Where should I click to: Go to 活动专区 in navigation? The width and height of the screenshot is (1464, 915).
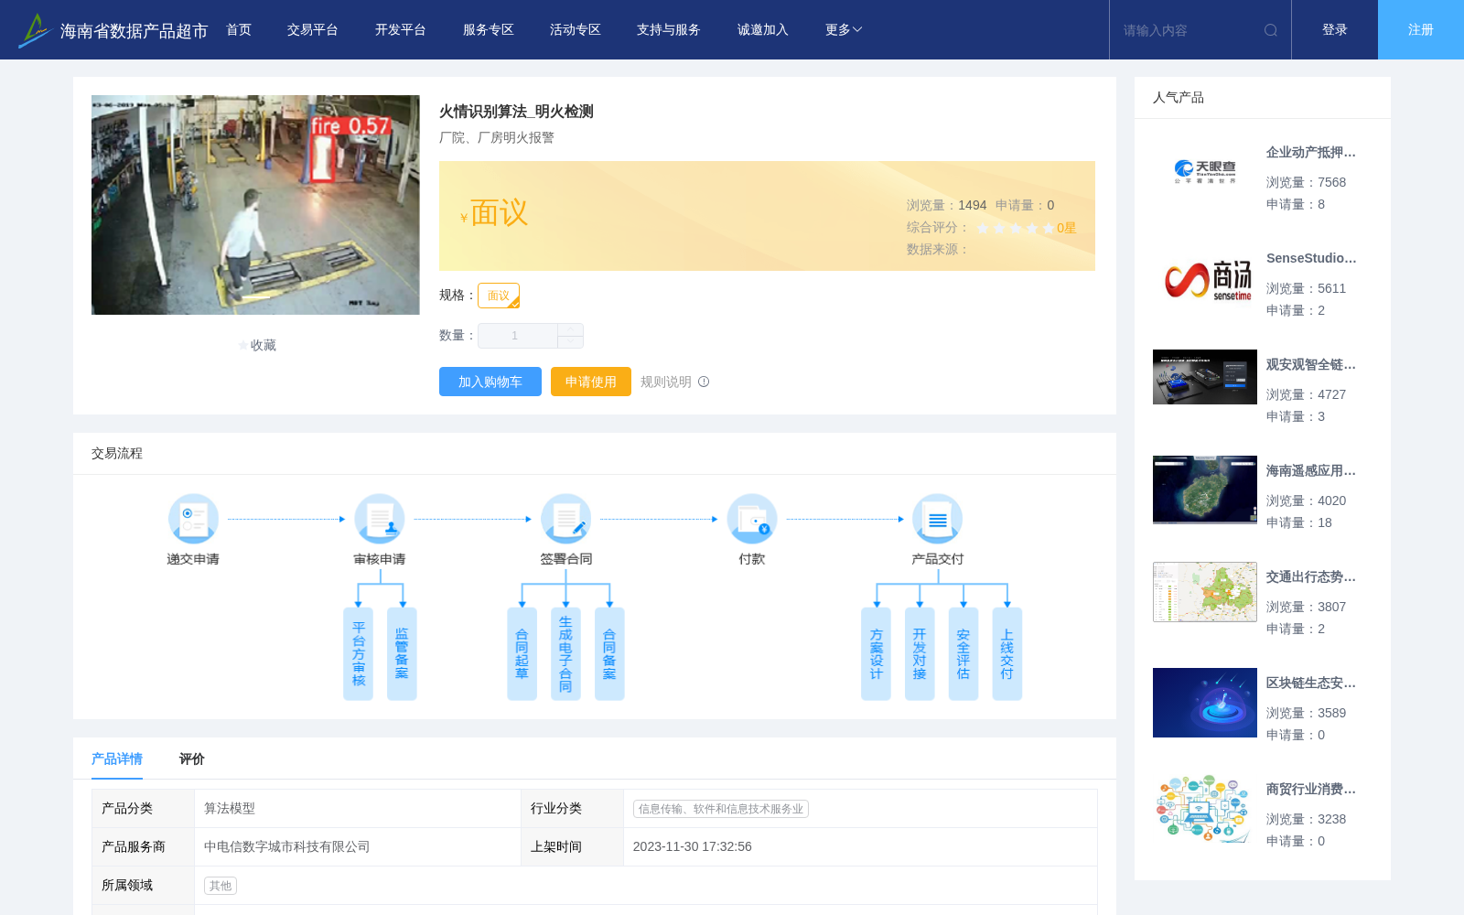coord(576,30)
